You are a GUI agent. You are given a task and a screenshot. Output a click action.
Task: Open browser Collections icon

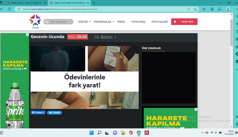click(212, 9)
